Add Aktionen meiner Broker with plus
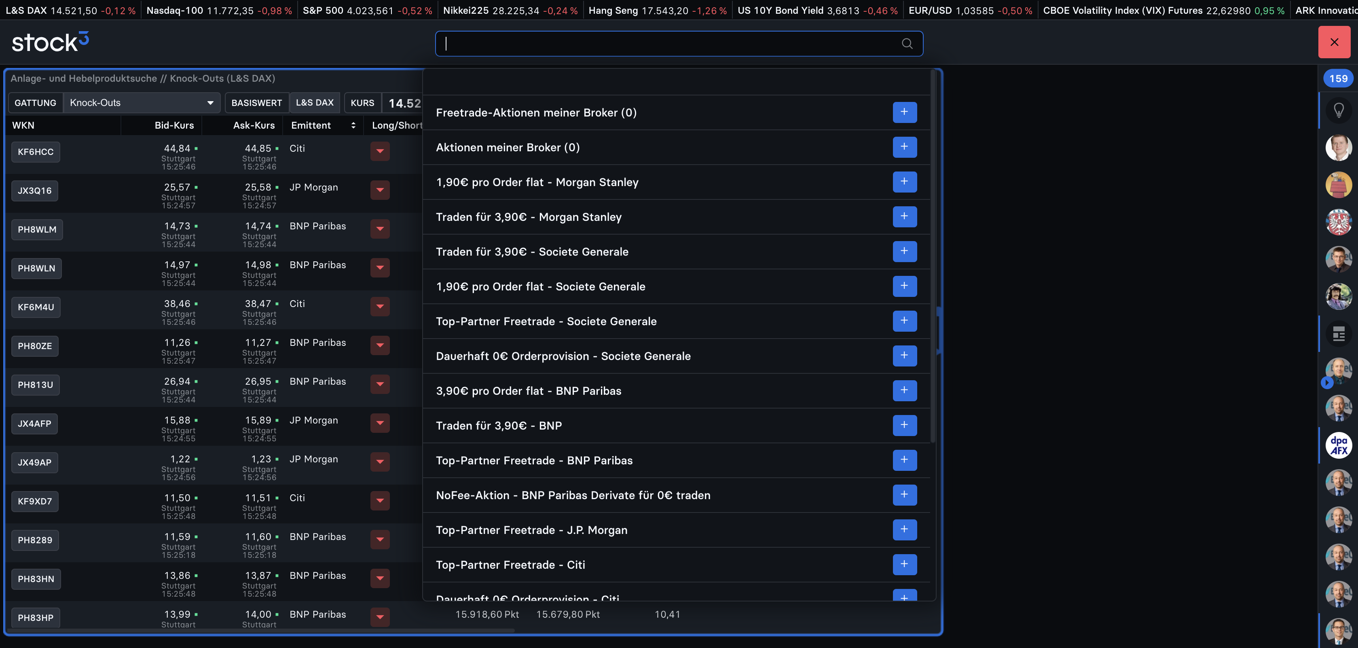The height and width of the screenshot is (648, 1358). coord(905,147)
